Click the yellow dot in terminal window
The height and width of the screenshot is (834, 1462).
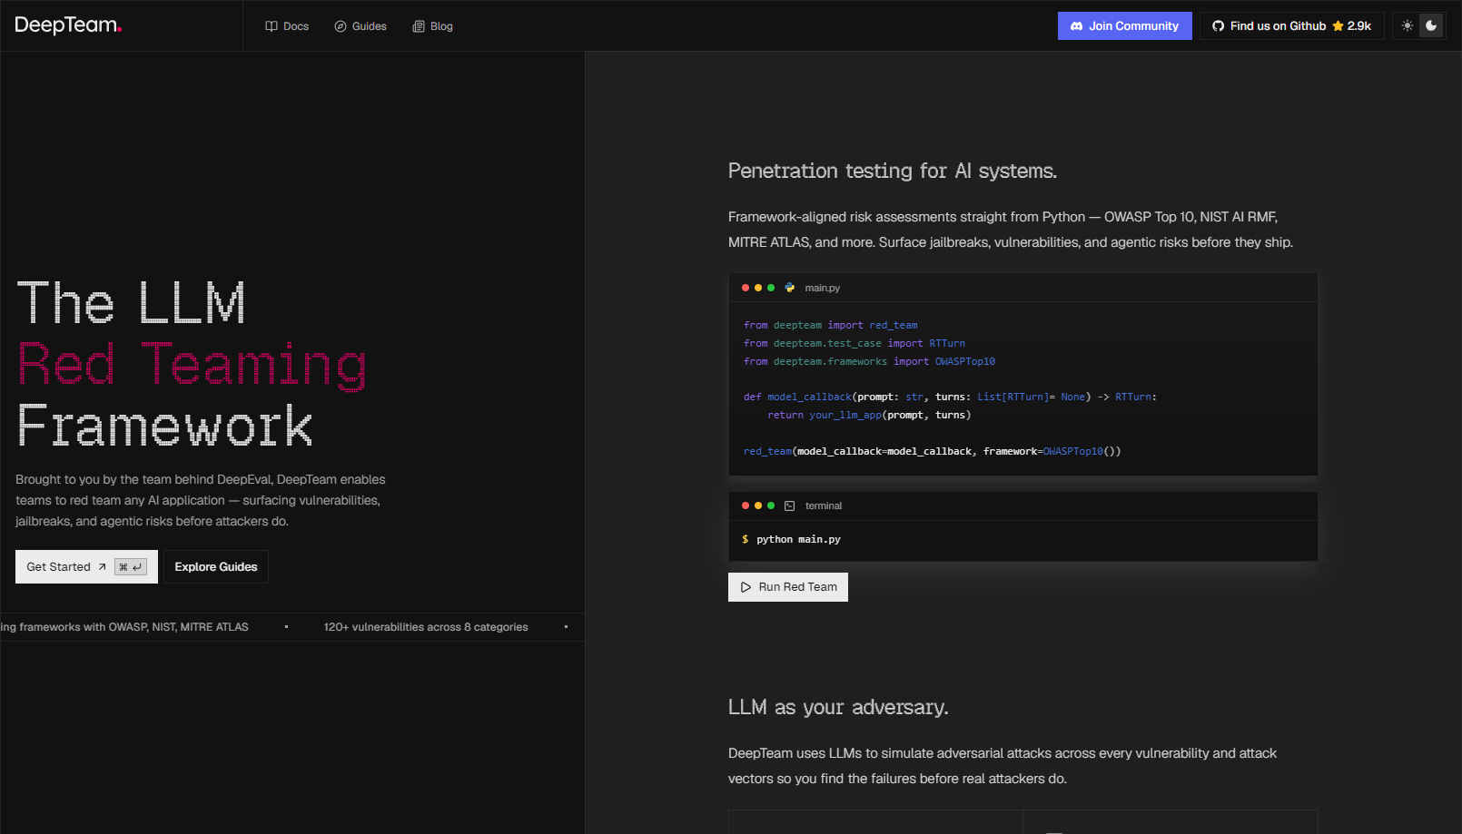pos(758,505)
